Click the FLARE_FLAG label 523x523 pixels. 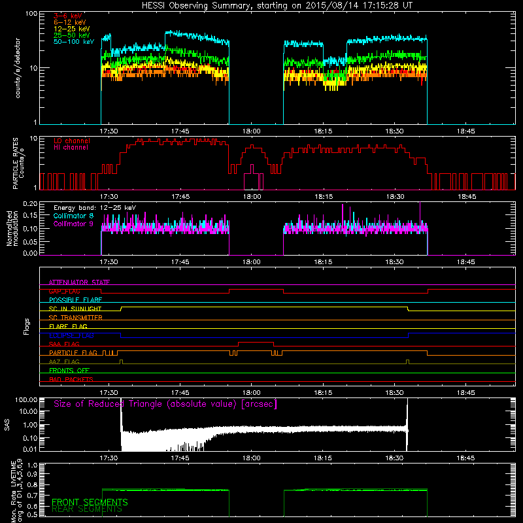68,326
